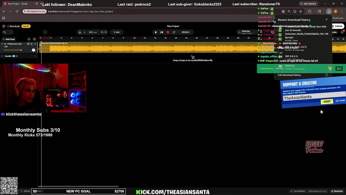This screenshot has width=346, height=195.
Task: Start playback with the Play button
Action: coord(156,32)
